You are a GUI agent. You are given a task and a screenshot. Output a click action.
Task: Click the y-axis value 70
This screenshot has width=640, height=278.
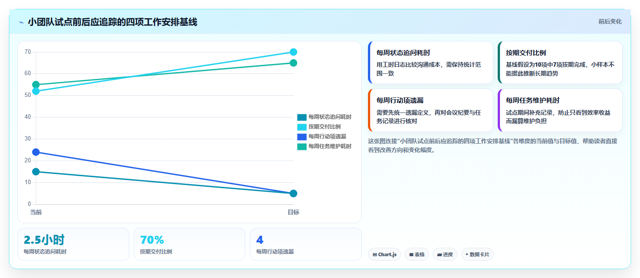click(28, 52)
